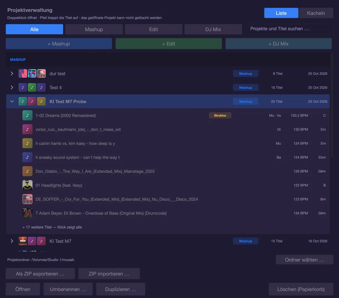339x298 pixels.
Task: Select the Edit filter tab
Action: tap(154, 29)
